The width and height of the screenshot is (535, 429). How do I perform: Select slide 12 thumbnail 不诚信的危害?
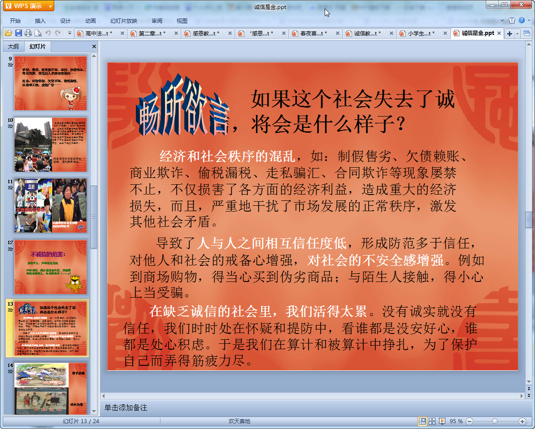(x=51, y=267)
